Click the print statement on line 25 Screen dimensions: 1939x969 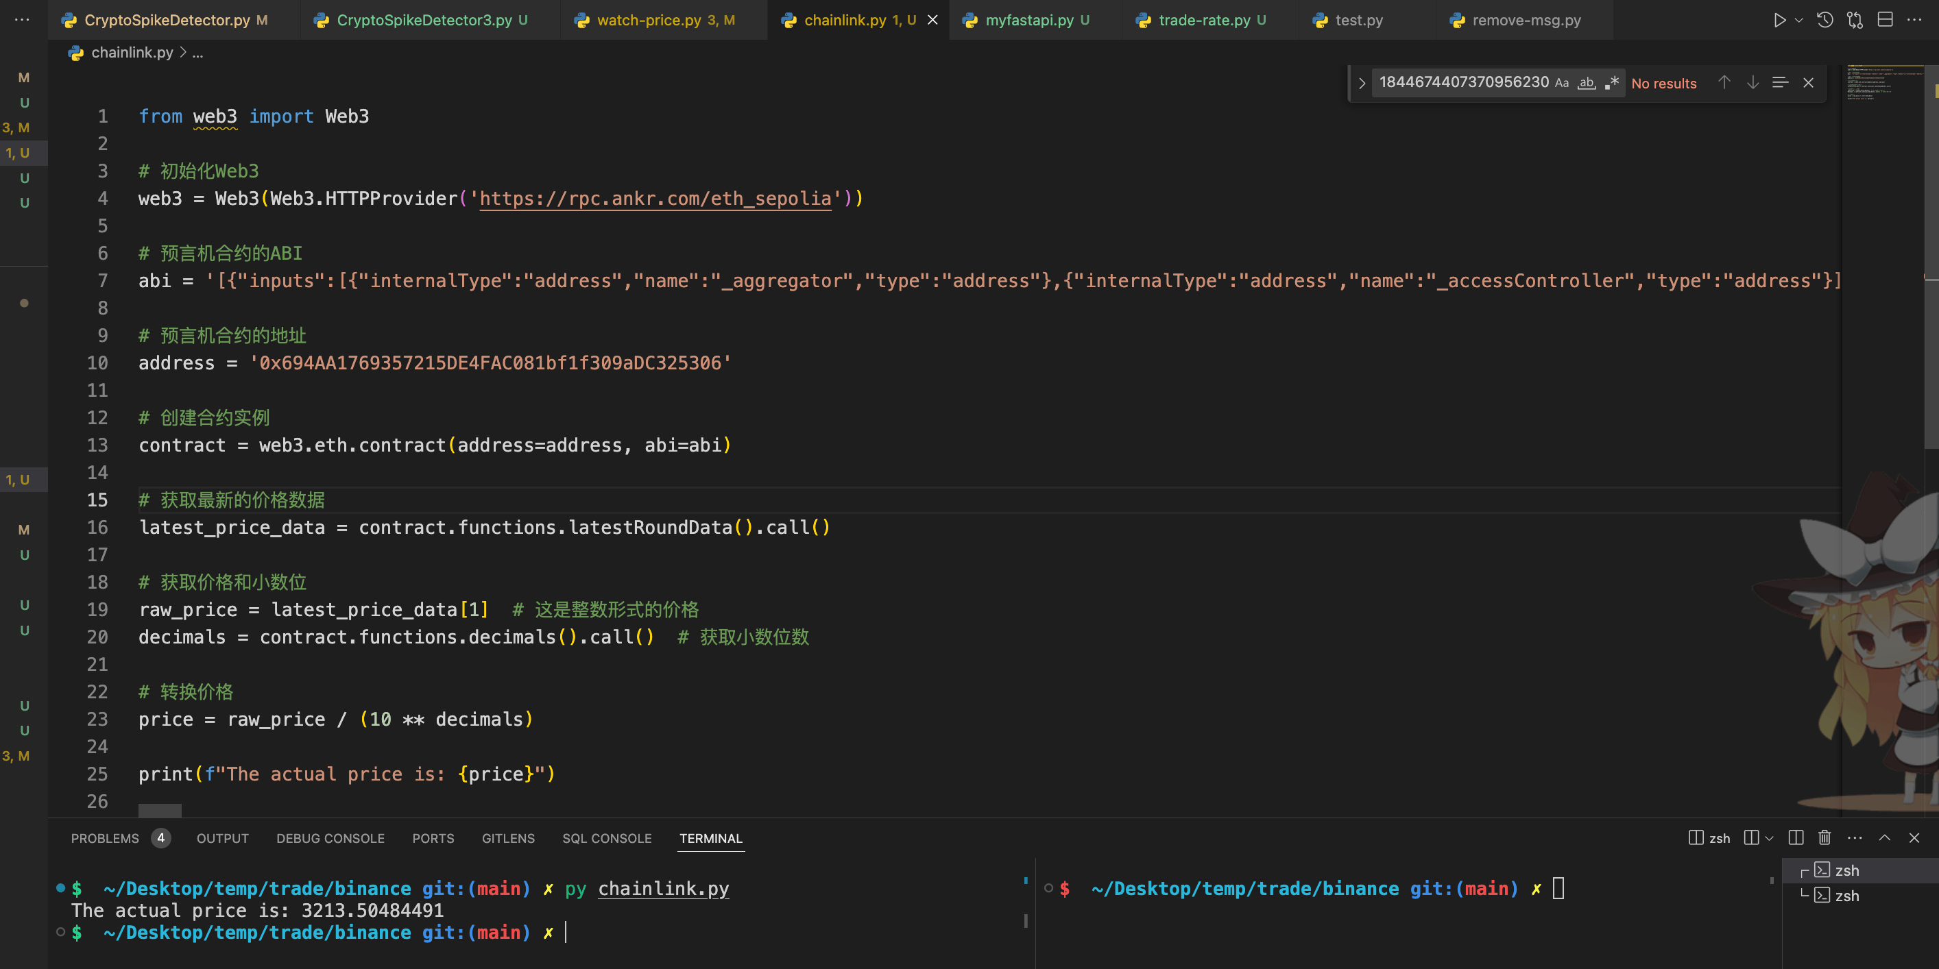pos(347,774)
